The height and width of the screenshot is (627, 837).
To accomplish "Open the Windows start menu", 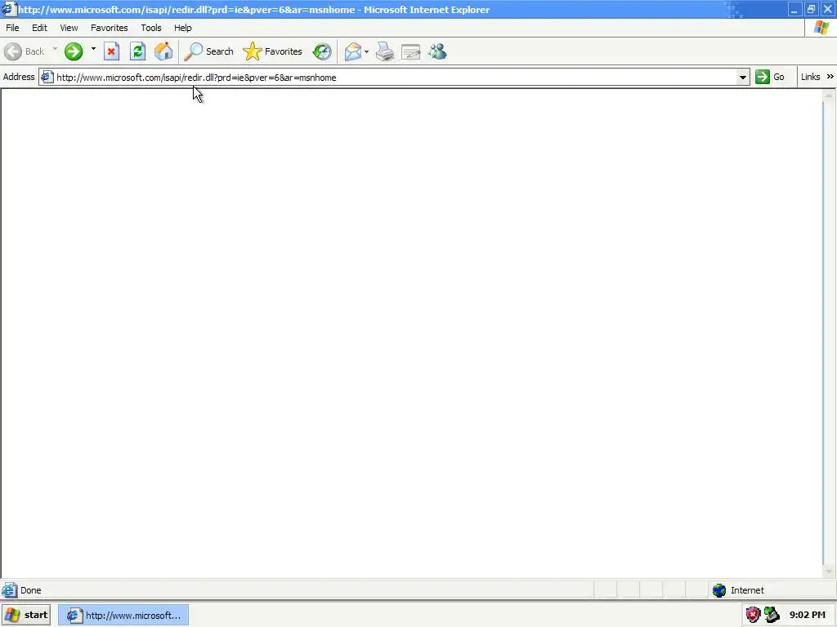I will (x=26, y=616).
